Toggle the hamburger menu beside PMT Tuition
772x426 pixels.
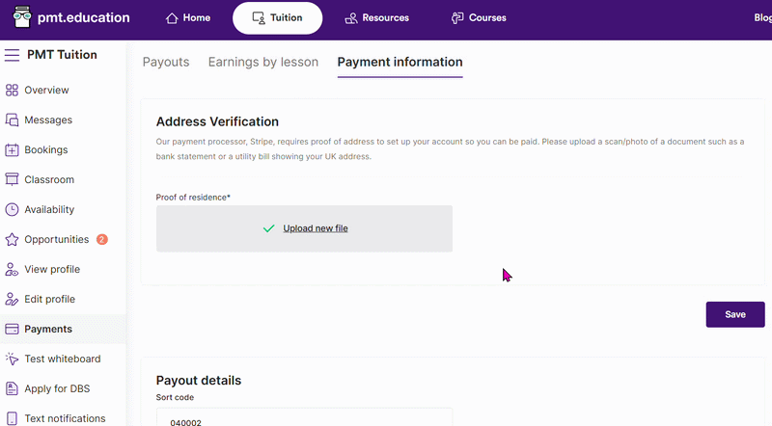tap(12, 55)
